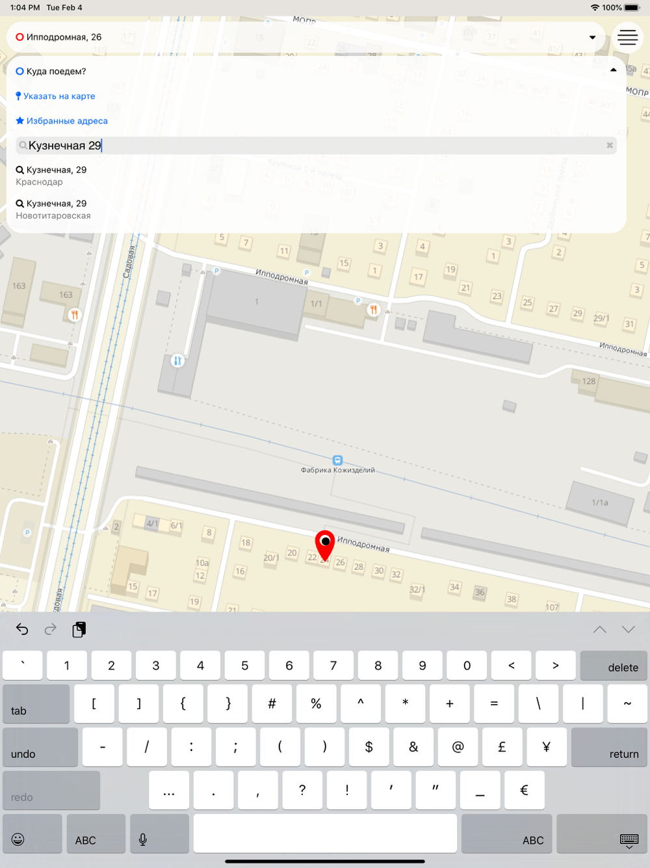Tap the emoji keyboard key

[x=32, y=834]
